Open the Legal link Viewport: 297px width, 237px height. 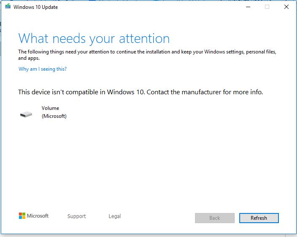click(115, 216)
